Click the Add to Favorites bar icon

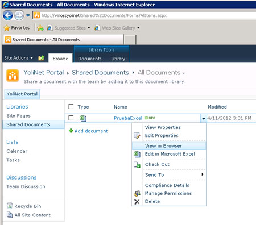40,28
